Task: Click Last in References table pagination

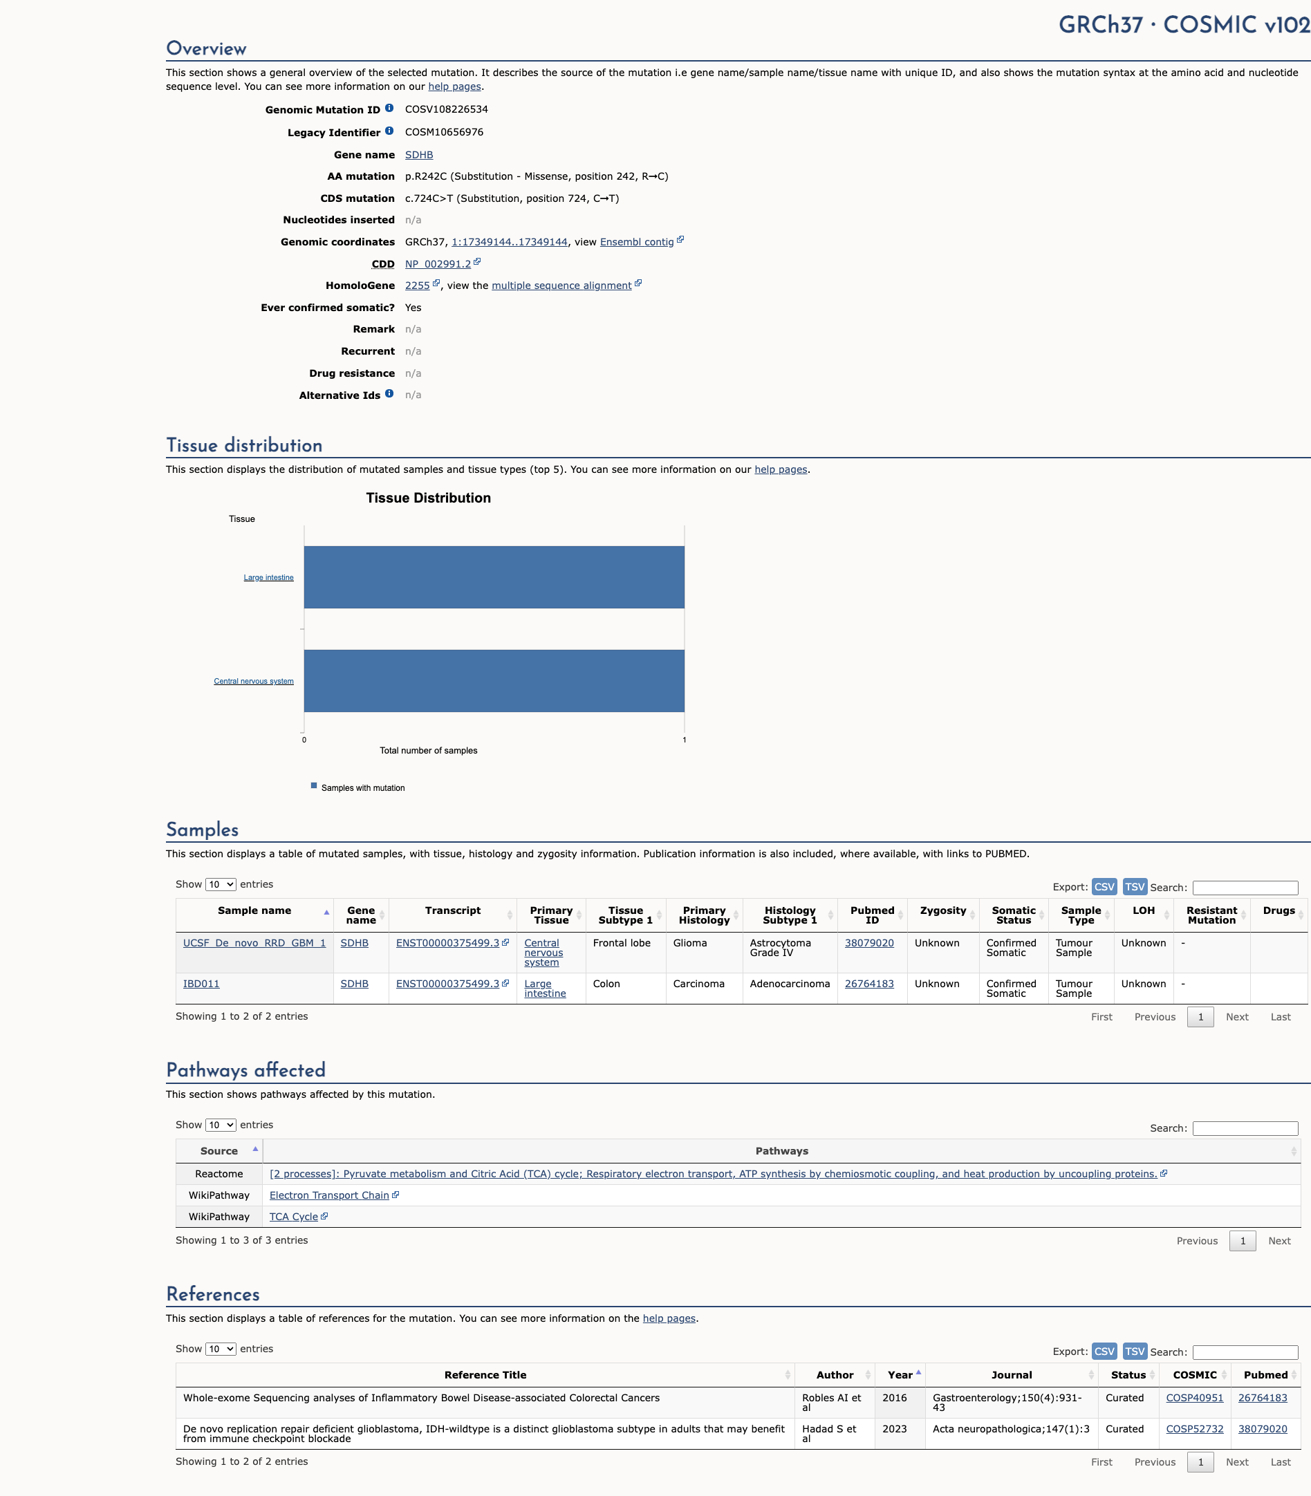Action: point(1281,1462)
